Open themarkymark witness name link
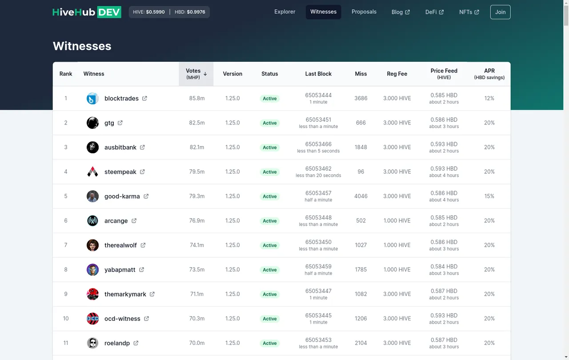This screenshot has height=360, width=569. pos(125,294)
